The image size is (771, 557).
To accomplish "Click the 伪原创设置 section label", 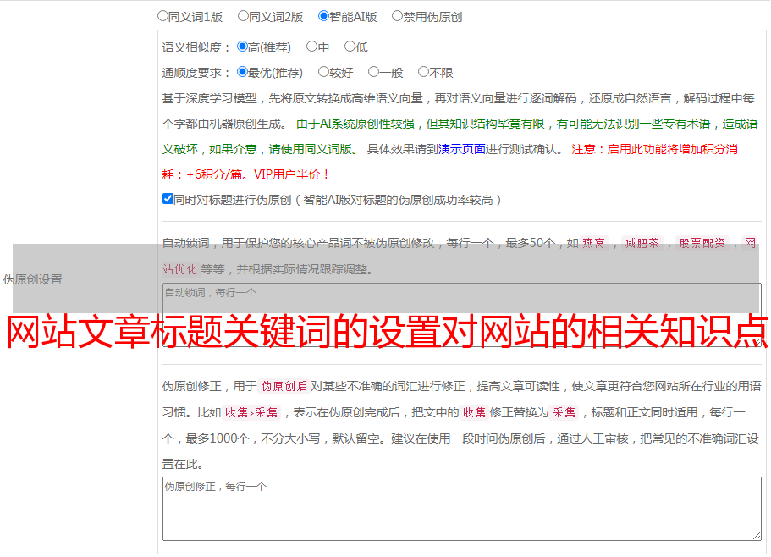I will coord(32,279).
